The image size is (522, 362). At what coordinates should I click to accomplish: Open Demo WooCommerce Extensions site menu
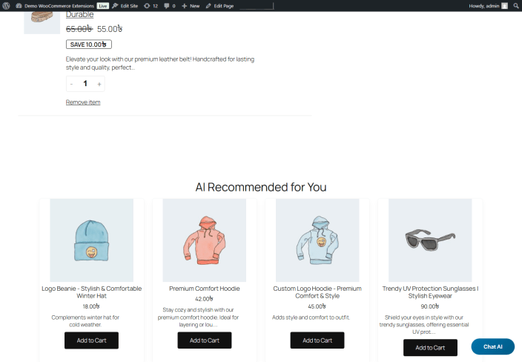55,6
